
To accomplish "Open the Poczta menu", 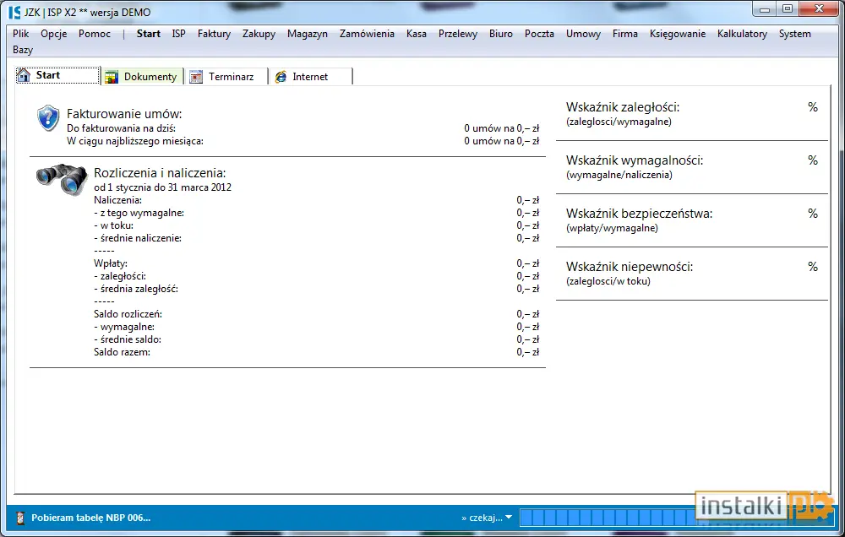I will click(539, 34).
